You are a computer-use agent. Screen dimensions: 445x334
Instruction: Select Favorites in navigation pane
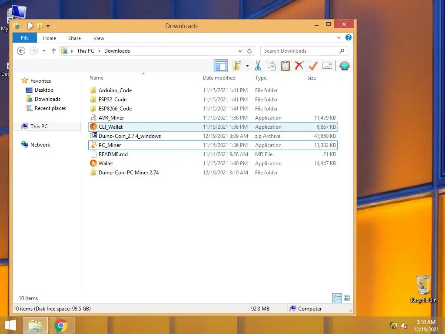coord(40,80)
